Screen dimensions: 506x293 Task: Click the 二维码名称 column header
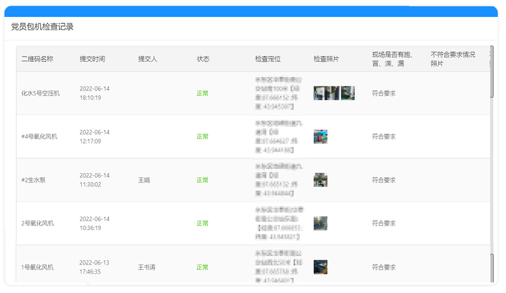point(37,59)
